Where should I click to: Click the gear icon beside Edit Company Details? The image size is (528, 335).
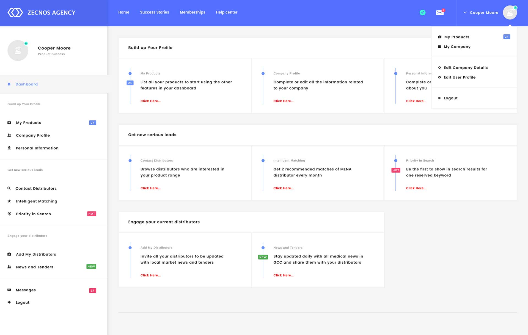(x=439, y=68)
